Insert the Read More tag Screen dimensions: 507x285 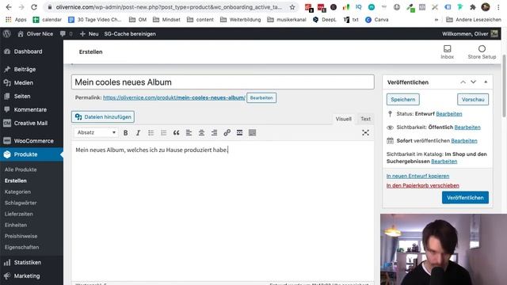pos(239,133)
